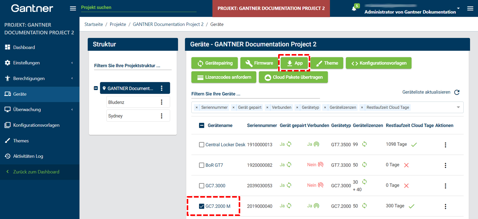Click pairing sync icon for GC7.2000 M

tap(289, 206)
